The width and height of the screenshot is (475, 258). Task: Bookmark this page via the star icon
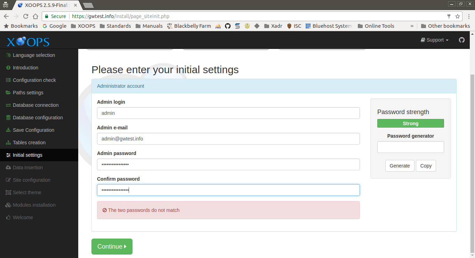[x=458, y=16]
